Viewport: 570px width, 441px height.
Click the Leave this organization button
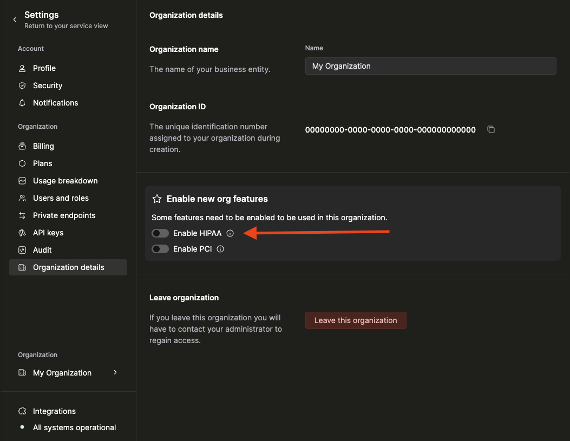(x=356, y=320)
